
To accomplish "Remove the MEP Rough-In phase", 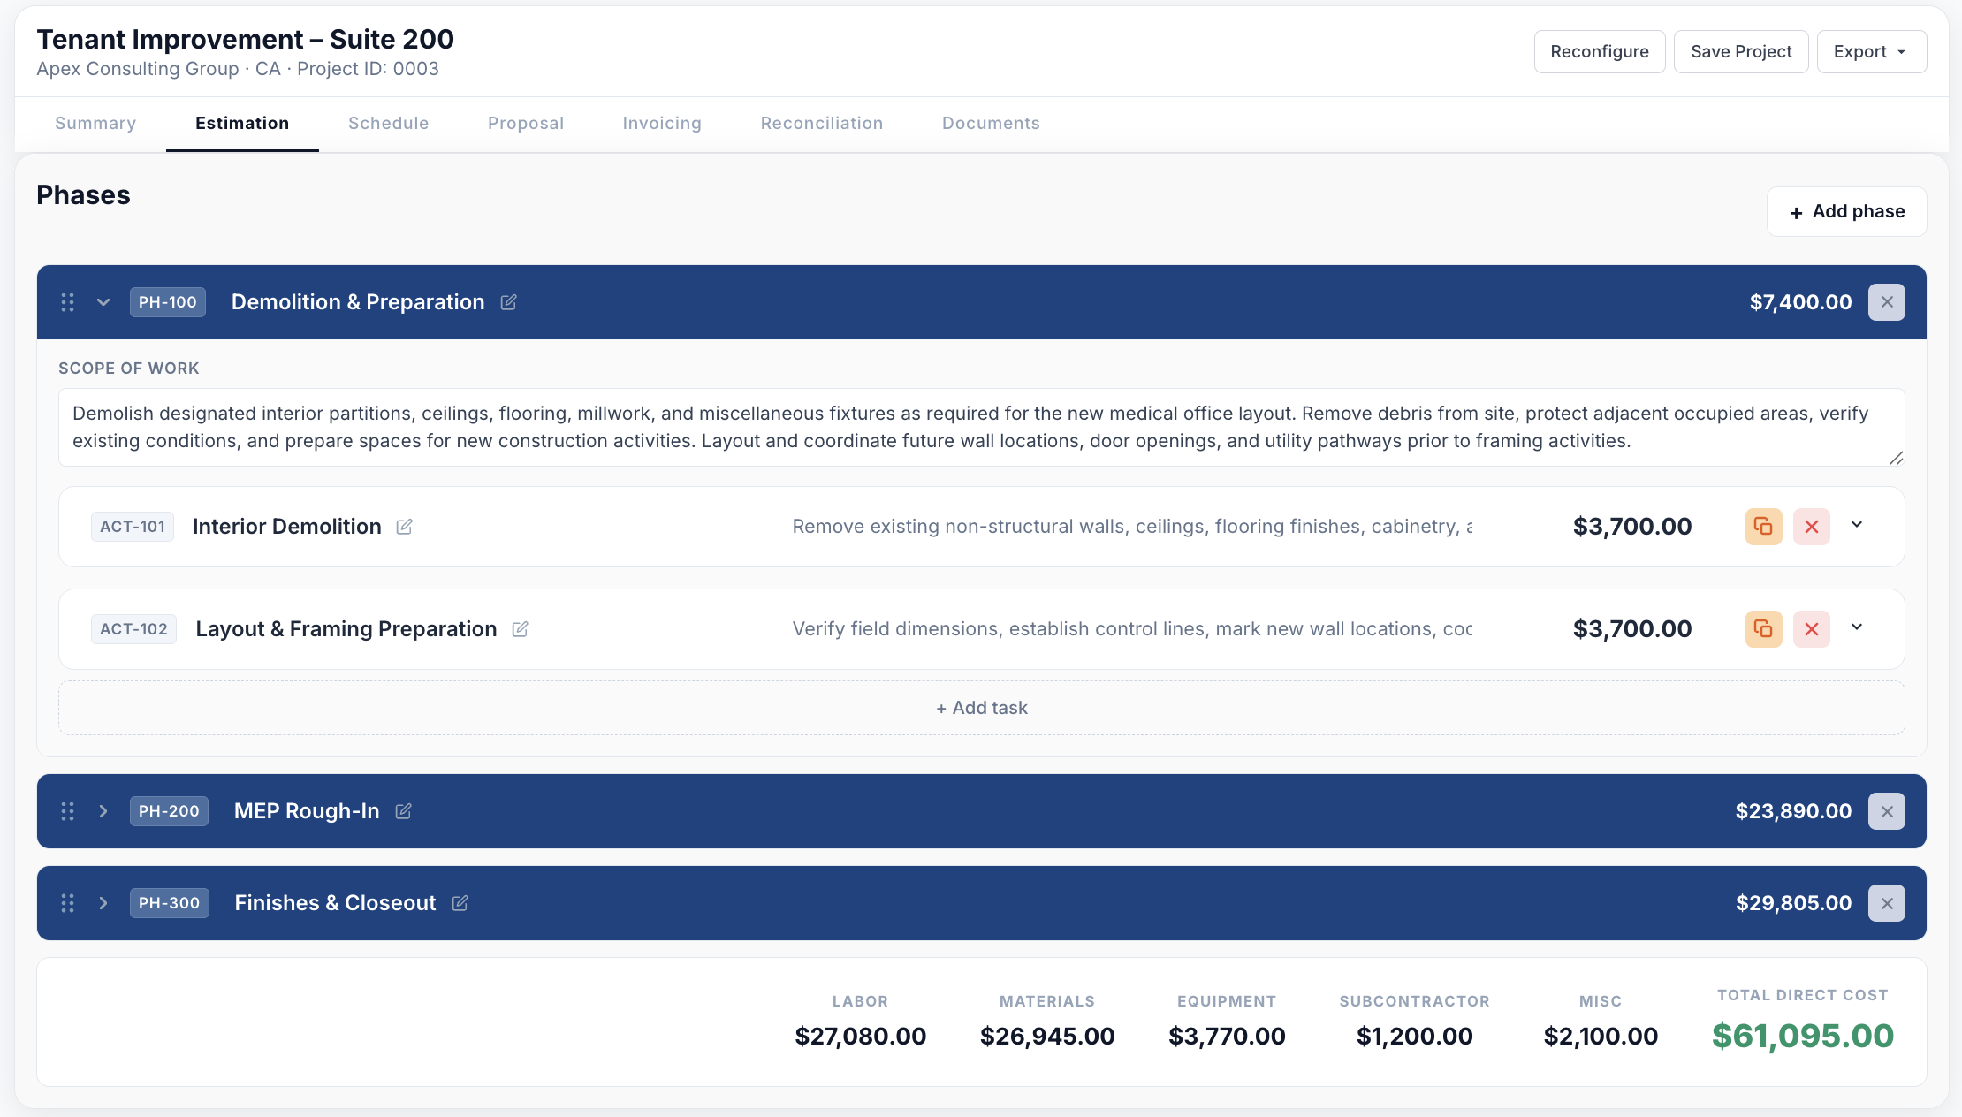I will pyautogui.click(x=1886, y=811).
